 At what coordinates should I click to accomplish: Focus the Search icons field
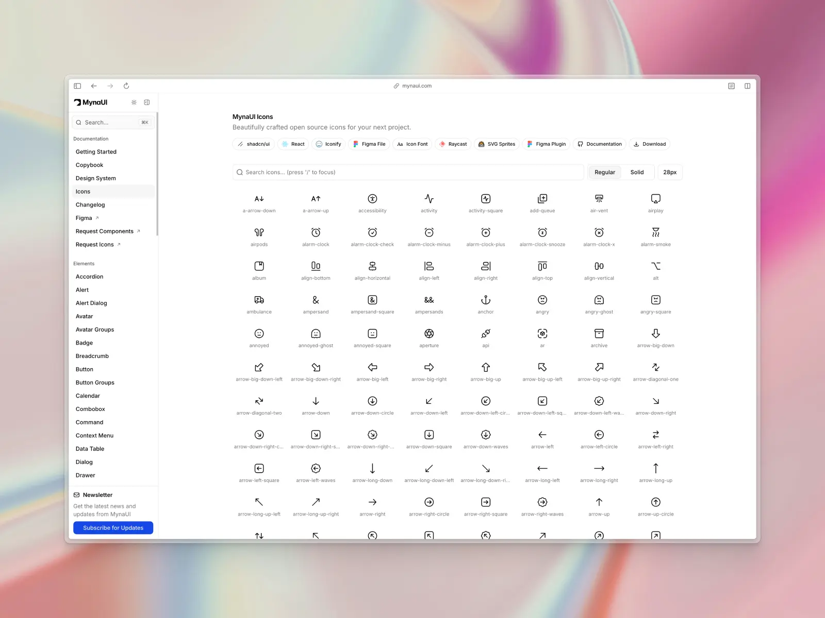(x=408, y=173)
